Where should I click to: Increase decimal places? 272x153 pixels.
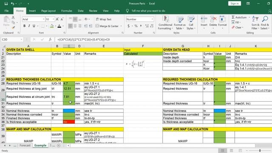pyautogui.click(x=147, y=26)
